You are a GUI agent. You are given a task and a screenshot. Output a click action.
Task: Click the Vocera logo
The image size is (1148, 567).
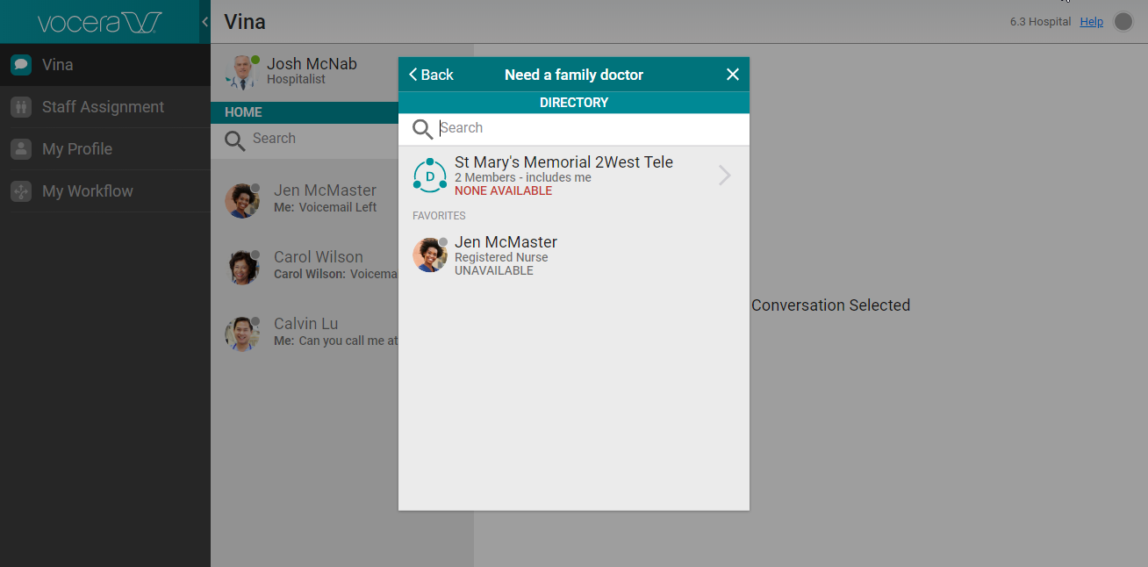(98, 22)
